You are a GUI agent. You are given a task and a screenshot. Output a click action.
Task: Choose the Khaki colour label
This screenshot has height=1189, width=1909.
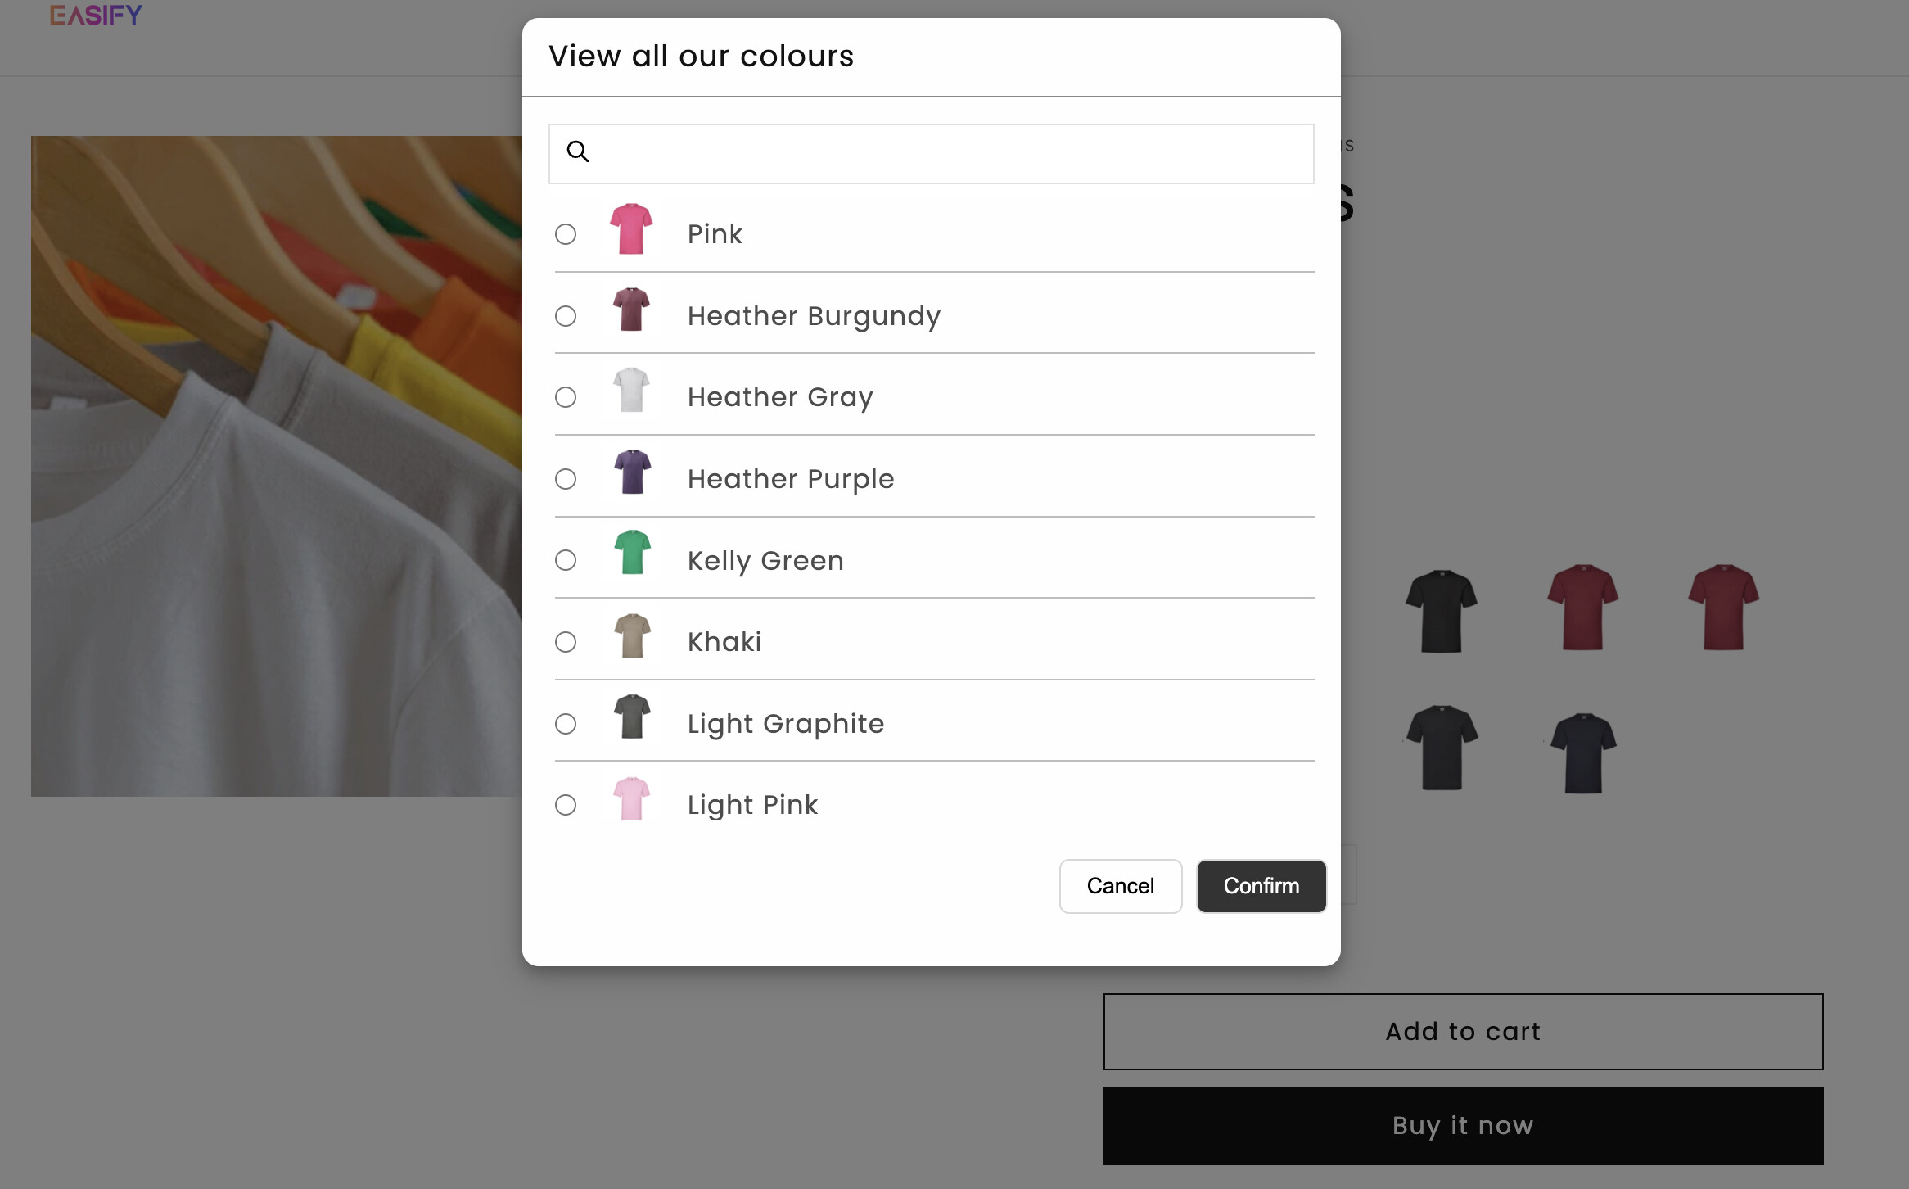coord(724,642)
